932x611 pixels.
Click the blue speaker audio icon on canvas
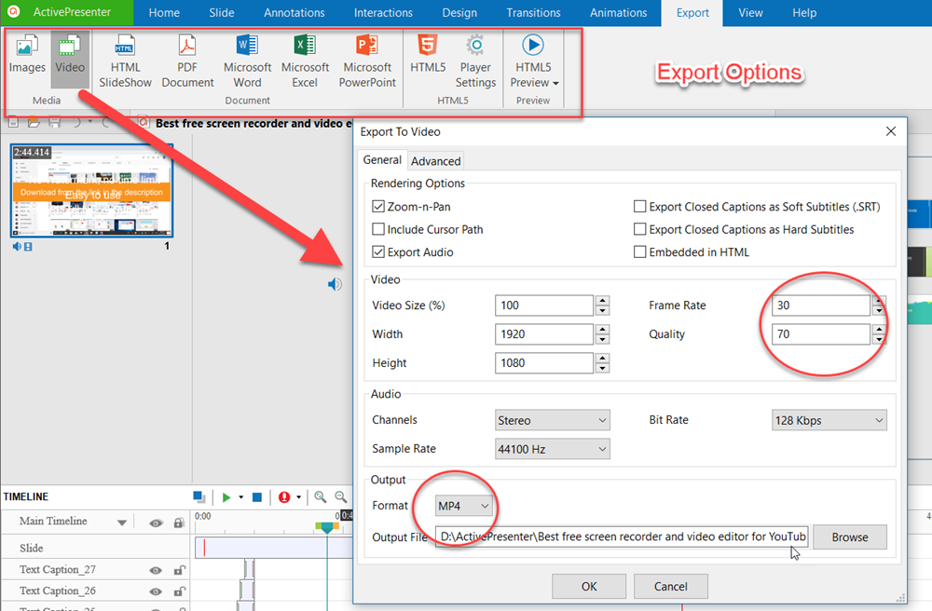[335, 284]
